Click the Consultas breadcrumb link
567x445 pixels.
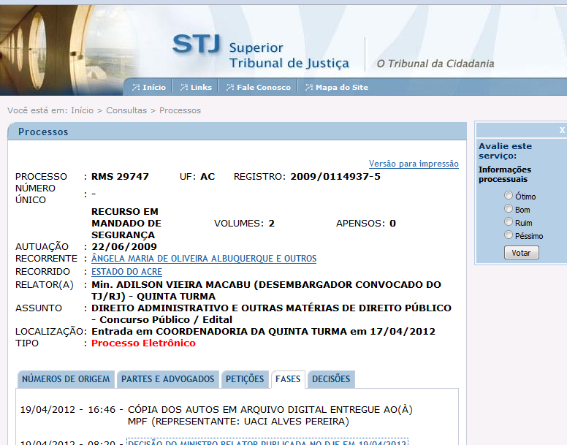(126, 110)
